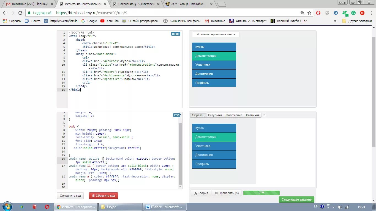
Task: Select the Наложение tab
Action: [x=234, y=115]
